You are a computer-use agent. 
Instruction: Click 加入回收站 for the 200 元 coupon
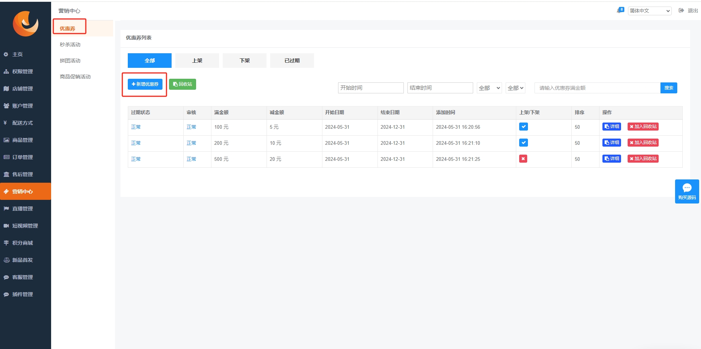pyautogui.click(x=643, y=143)
